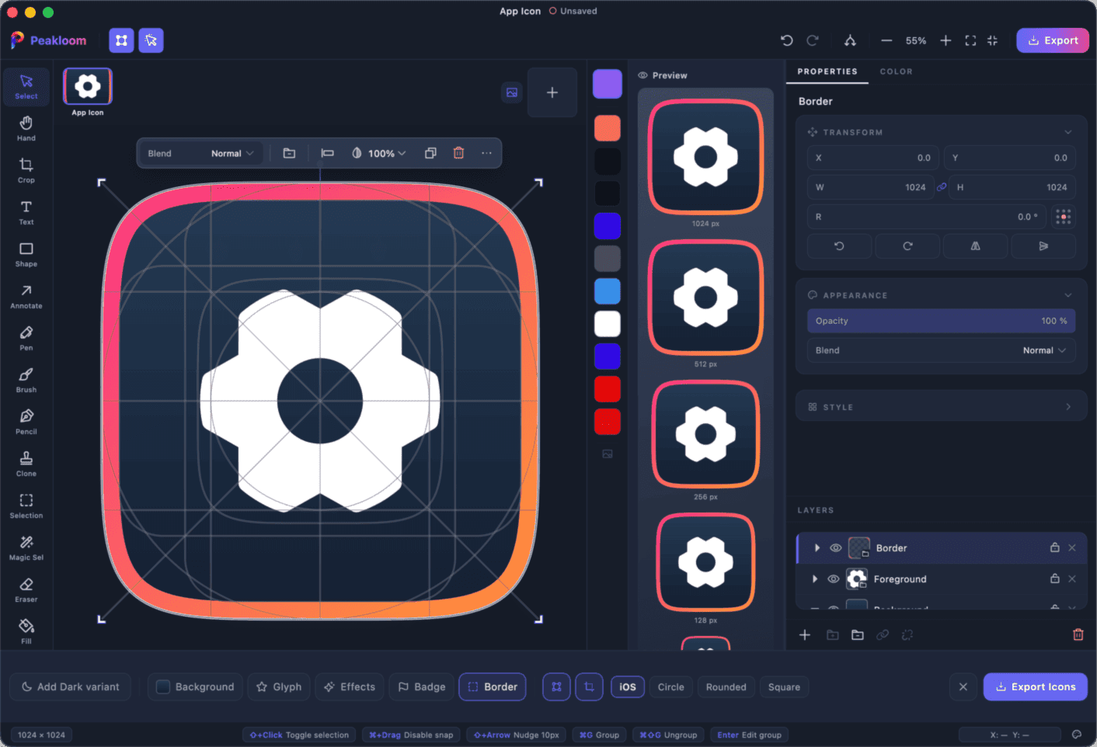Select the Rounded icon shape

click(x=726, y=687)
